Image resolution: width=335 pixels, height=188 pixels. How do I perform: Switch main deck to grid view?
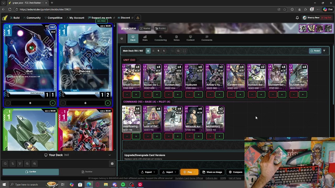pyautogui.click(x=148, y=51)
